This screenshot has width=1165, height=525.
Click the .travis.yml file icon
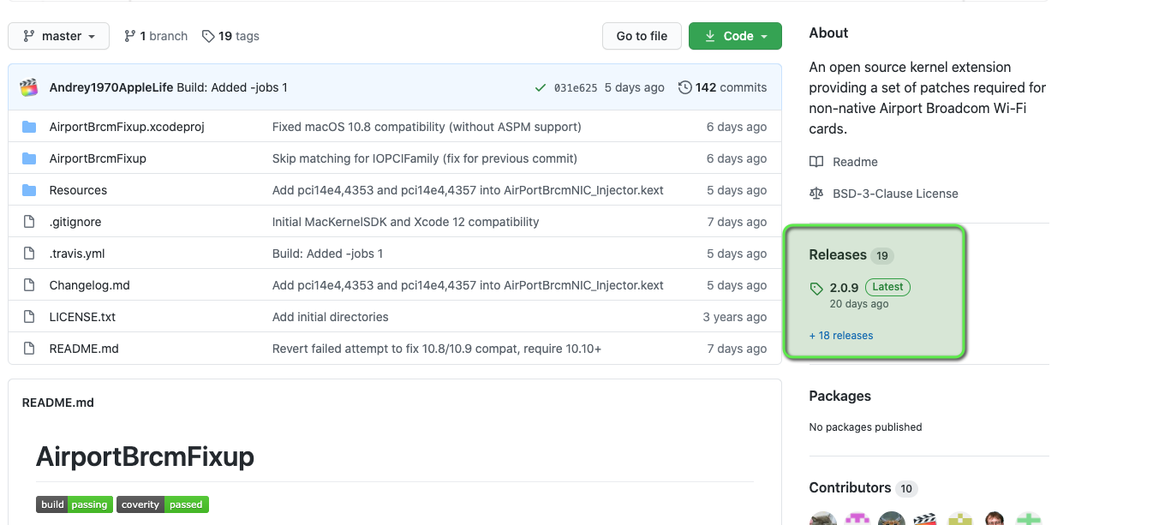coord(29,254)
